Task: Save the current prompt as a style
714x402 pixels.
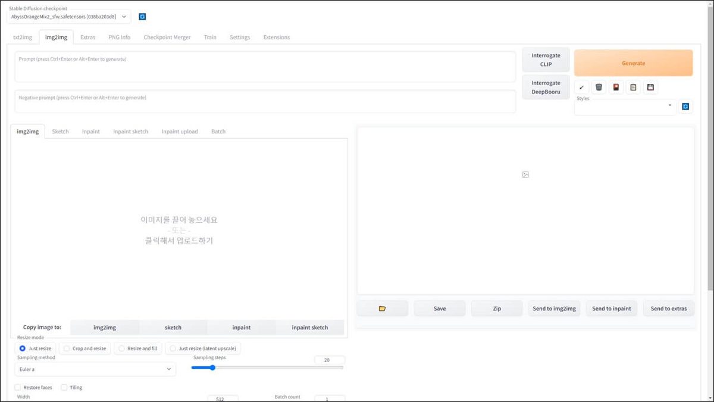Action: 651,88
